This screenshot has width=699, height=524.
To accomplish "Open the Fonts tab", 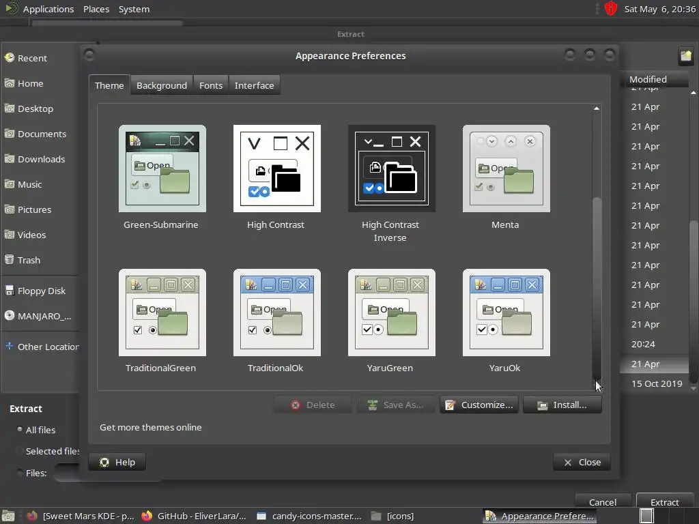I will [x=211, y=85].
